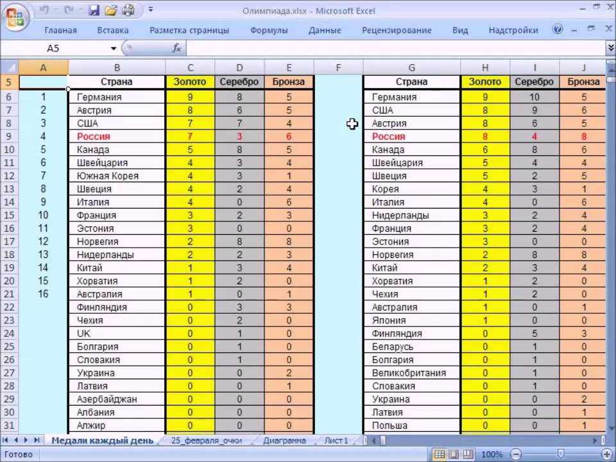Click the vertical scrollbar down arrow
Image resolution: width=616 pixels, height=462 pixels.
point(611,428)
